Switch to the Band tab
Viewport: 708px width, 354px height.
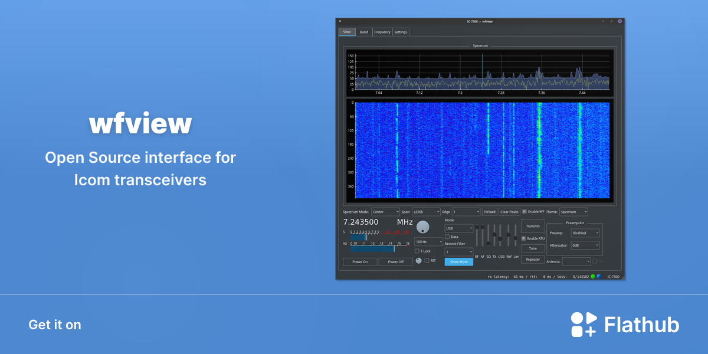[364, 32]
